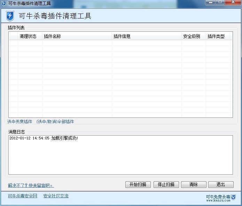Open the 可牛杀毒安全网 link

pos(23,196)
